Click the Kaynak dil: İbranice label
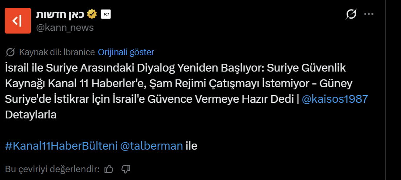This screenshot has height=180, width=401. click(x=57, y=52)
